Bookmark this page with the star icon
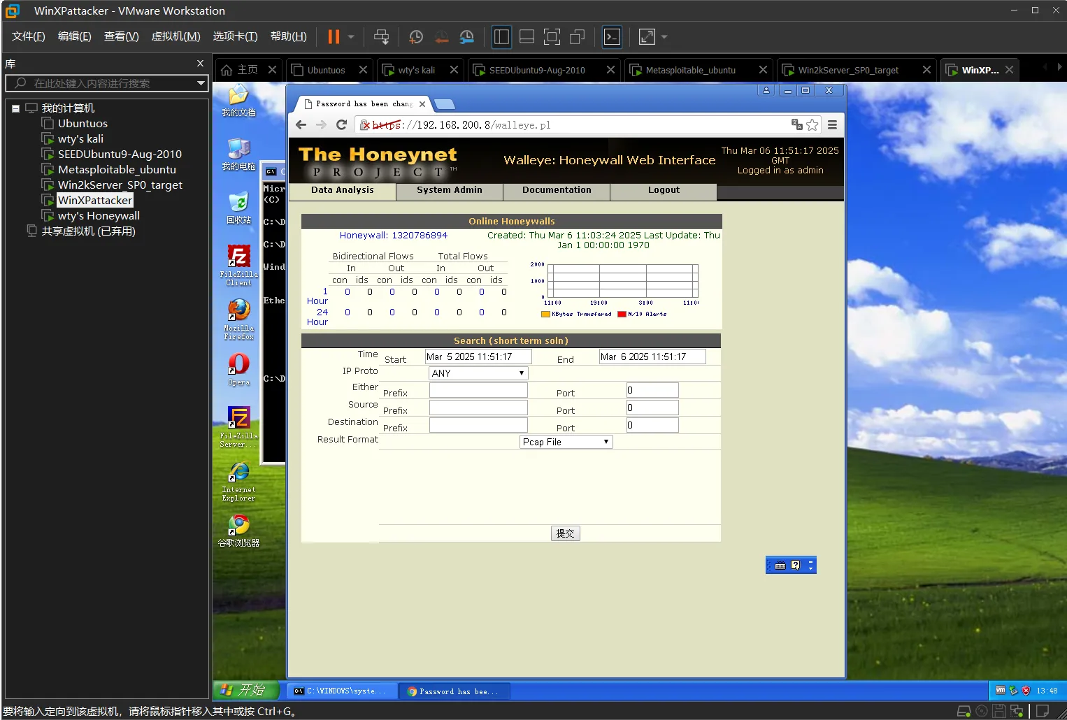The height and width of the screenshot is (720, 1067). click(x=812, y=124)
